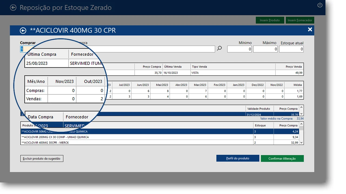Close the ACICLOVIR product dialog
The width and height of the screenshot is (346, 194).
point(310,29)
